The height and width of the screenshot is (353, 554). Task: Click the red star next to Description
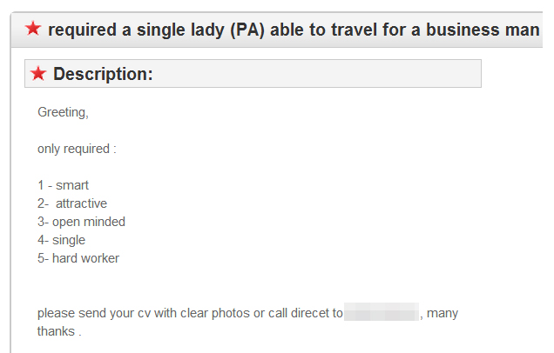(38, 74)
